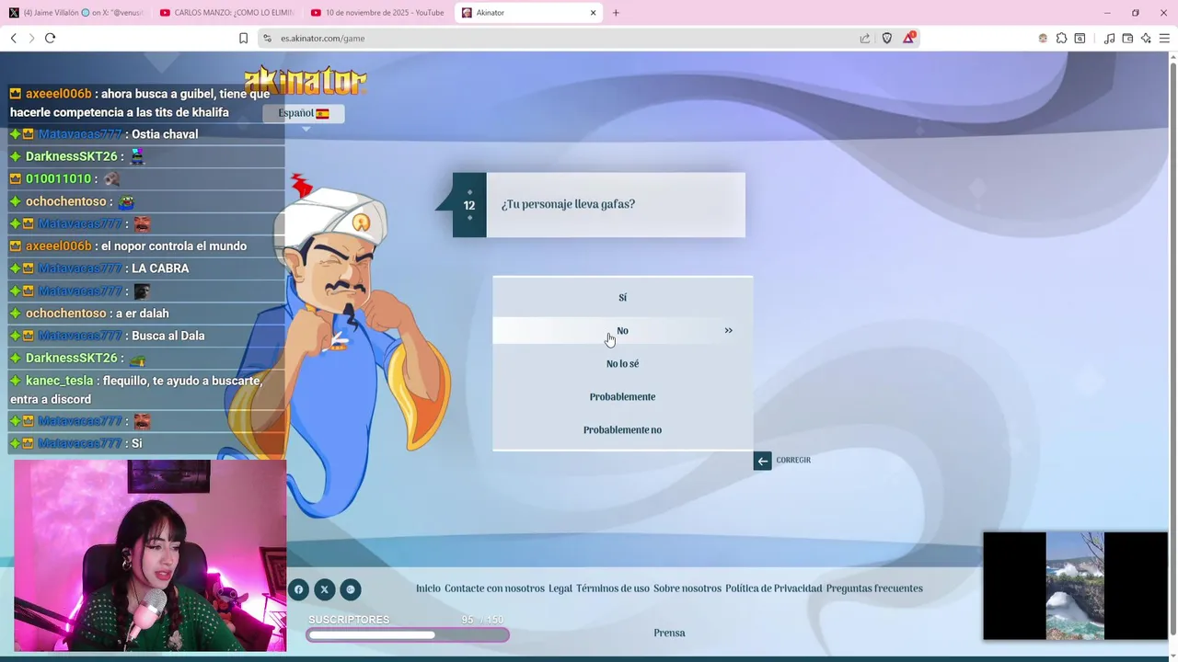Image resolution: width=1178 pixels, height=662 pixels.
Task: Switch to CARLOS MANZO YouTube tab
Action: click(226, 13)
